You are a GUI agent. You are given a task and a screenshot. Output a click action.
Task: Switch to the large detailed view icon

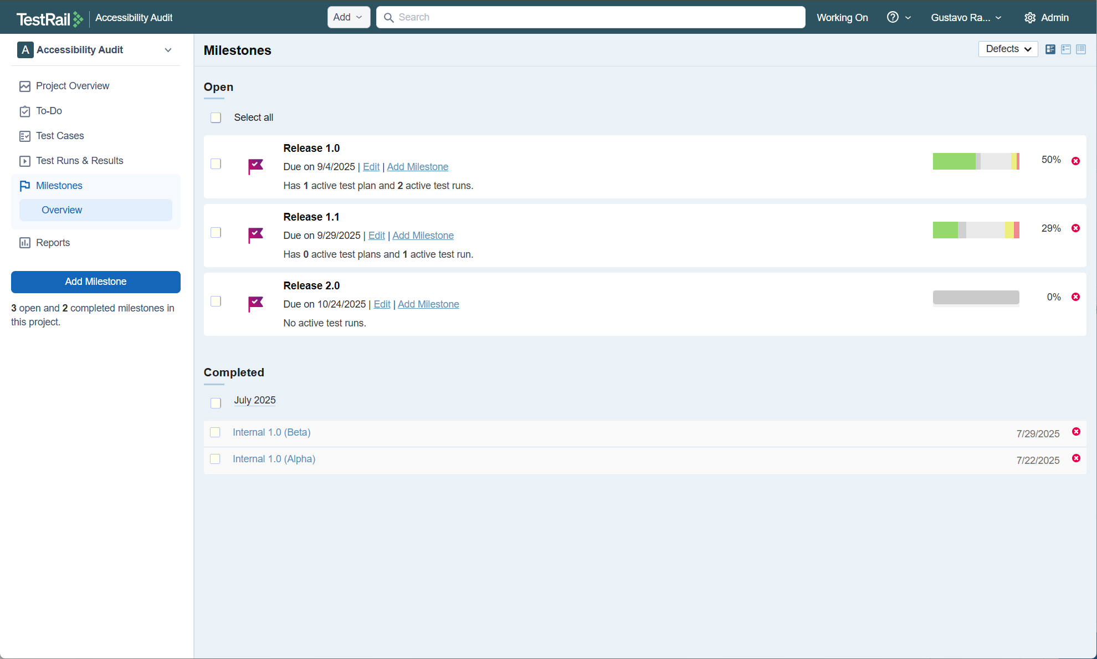tap(1050, 49)
